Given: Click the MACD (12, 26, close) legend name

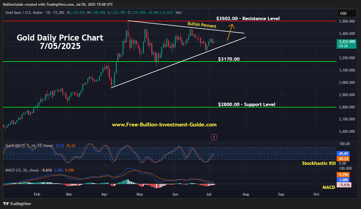Looking at the screenshot, I should click(22, 170).
